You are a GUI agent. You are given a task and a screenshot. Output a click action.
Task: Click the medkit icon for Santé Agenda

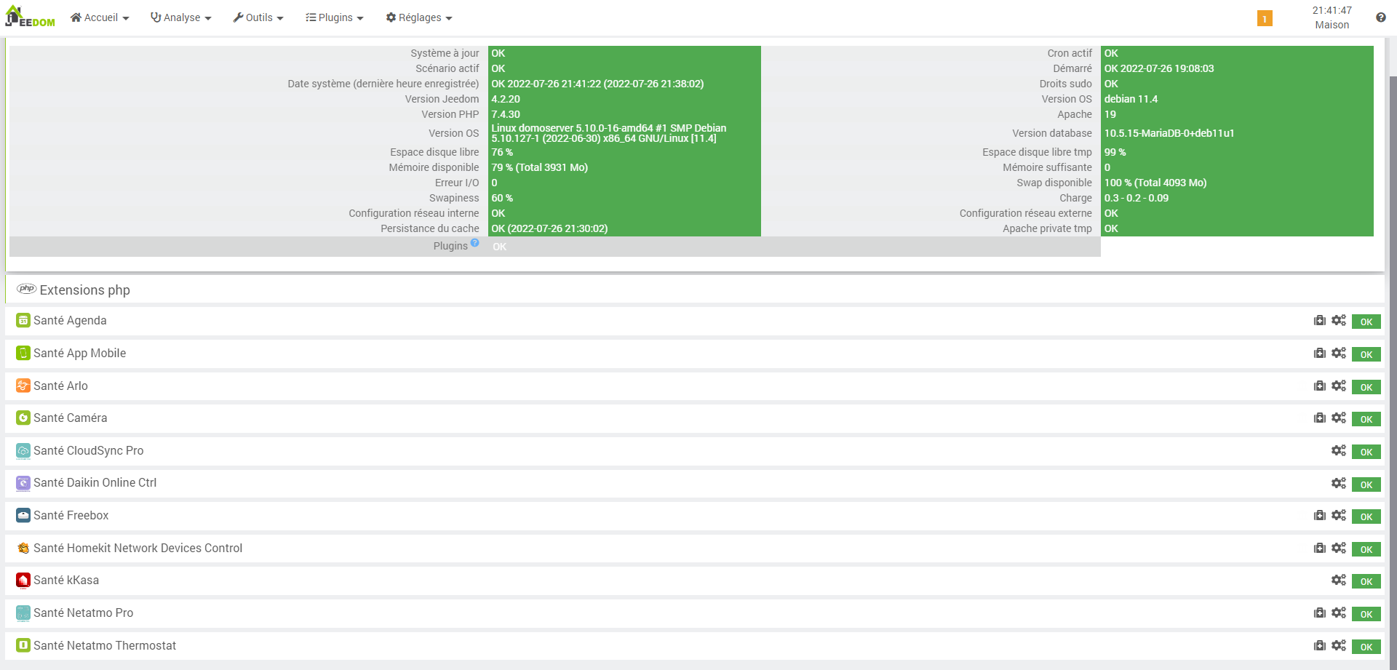pos(1319,321)
